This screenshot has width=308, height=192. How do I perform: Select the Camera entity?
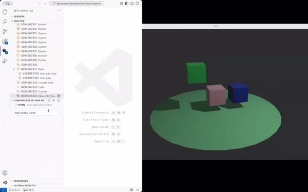tap(36, 91)
